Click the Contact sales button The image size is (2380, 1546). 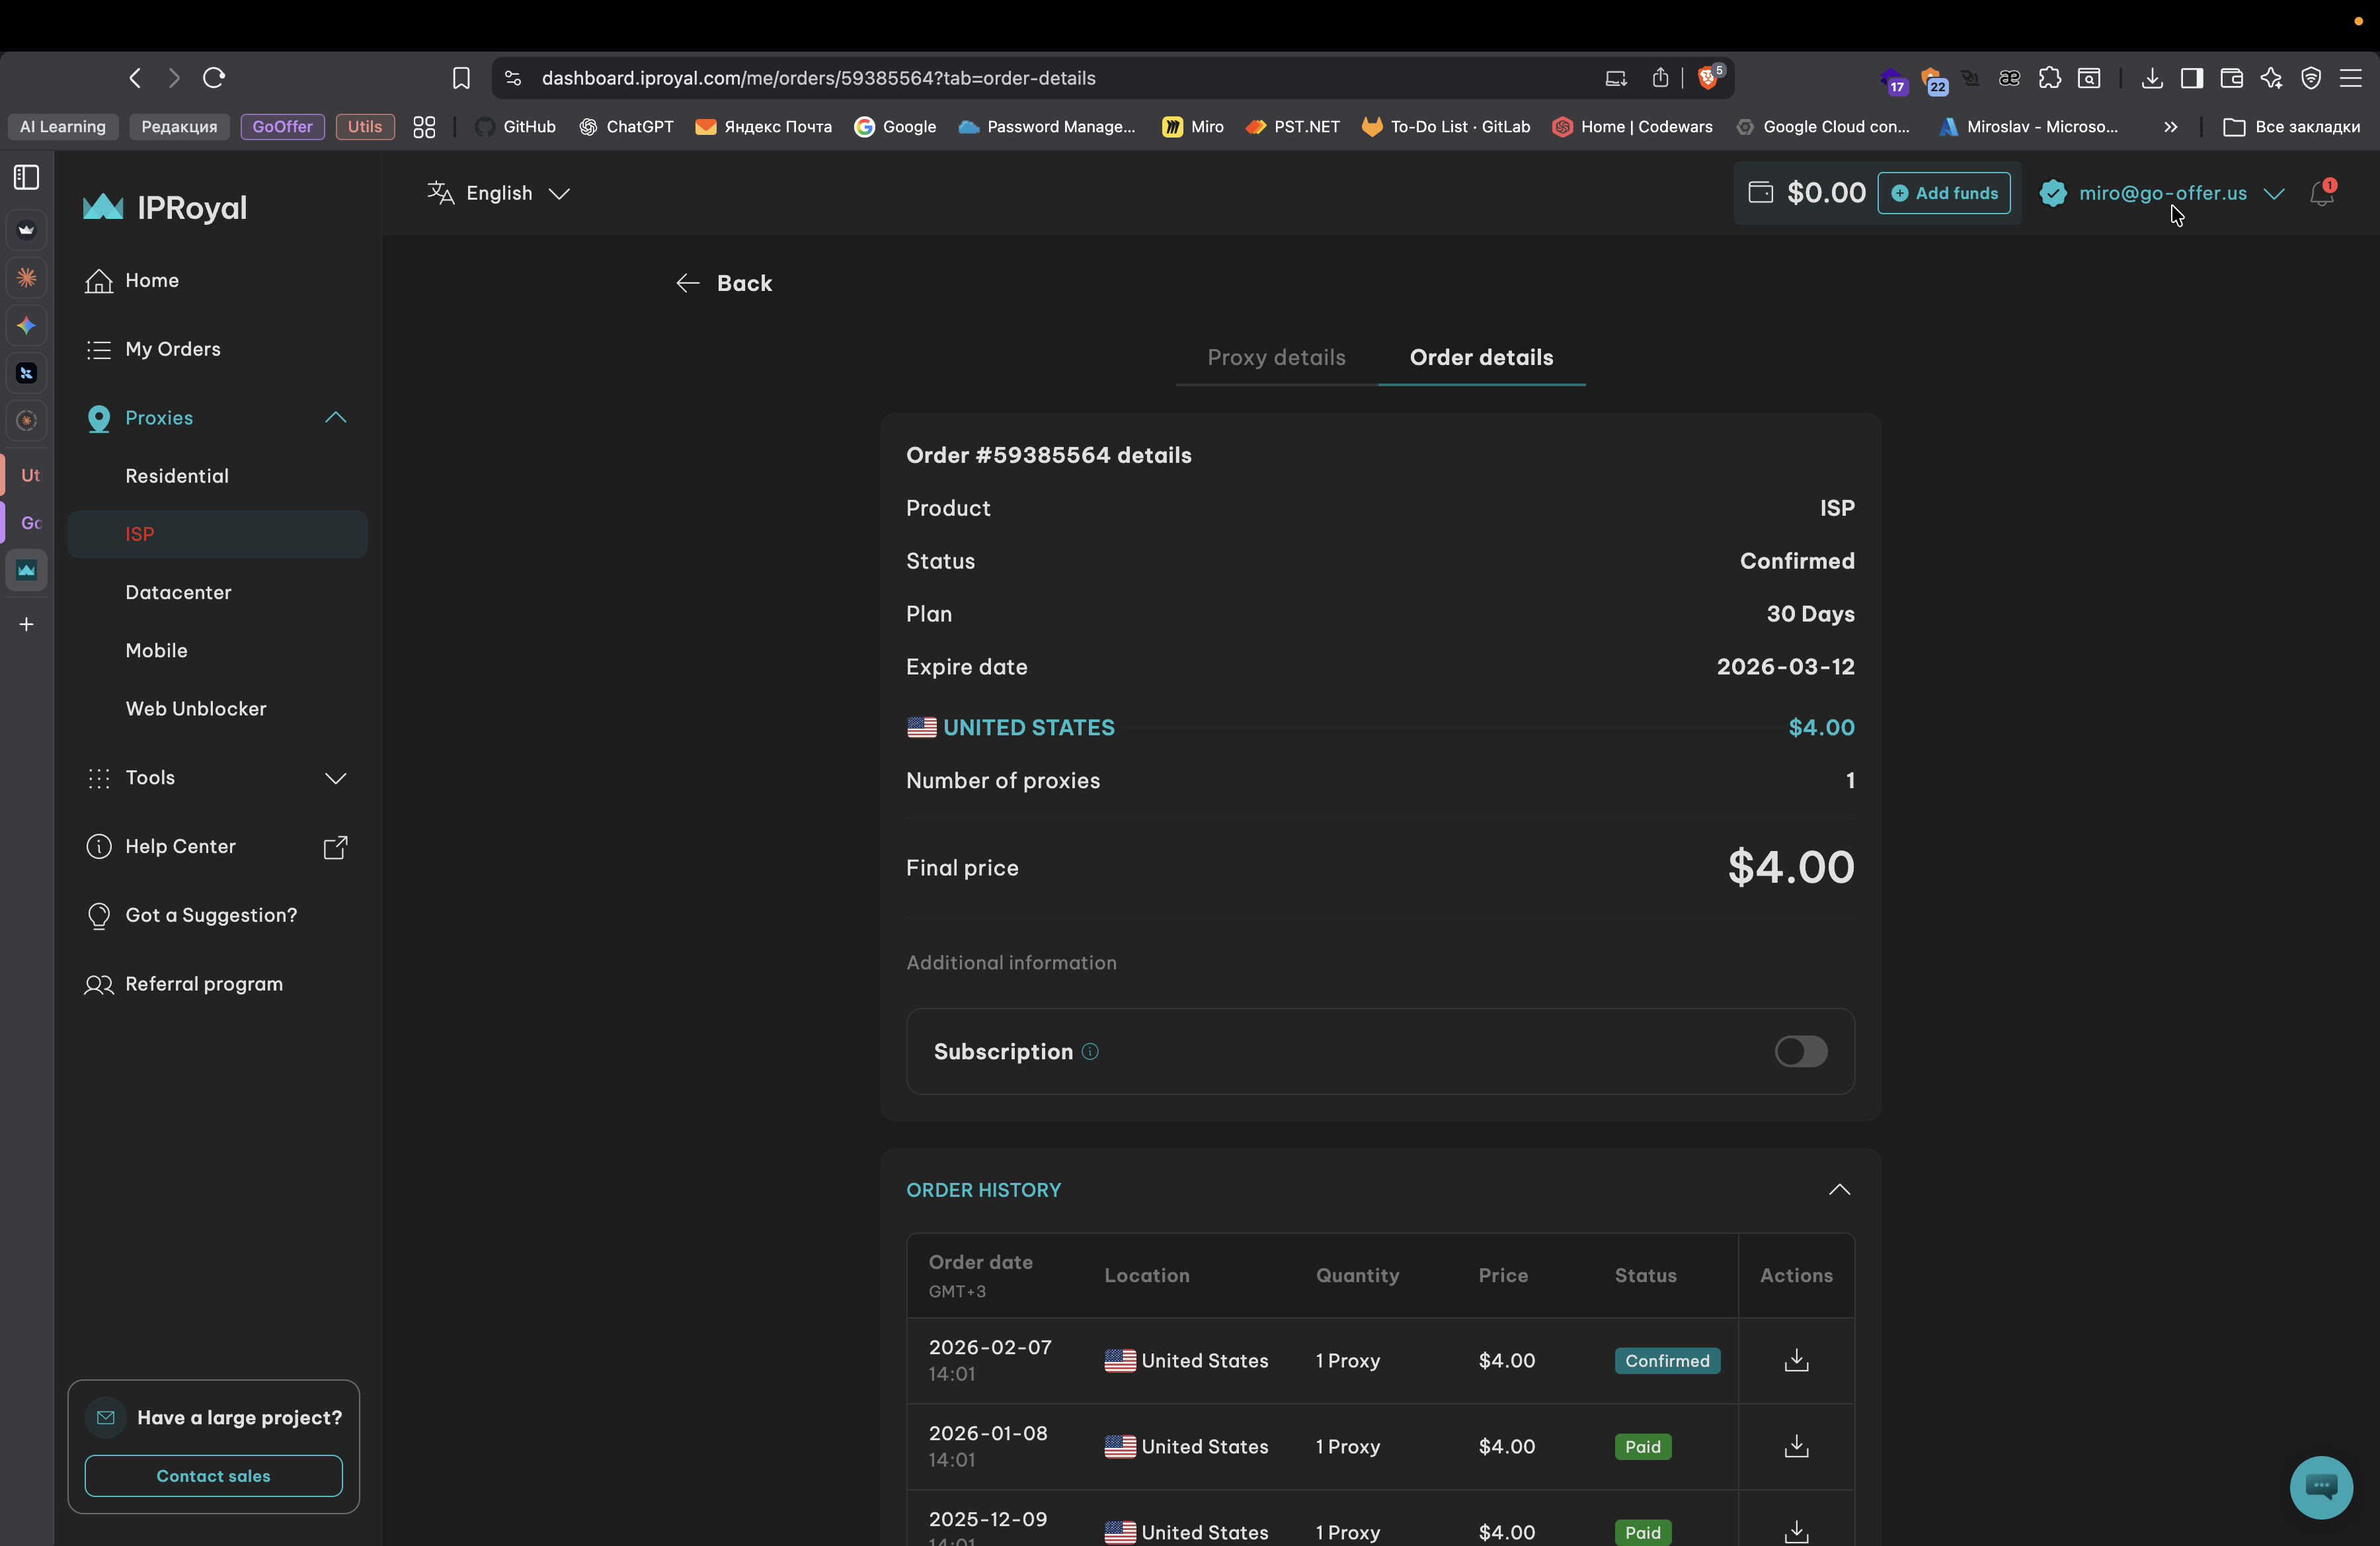click(213, 1475)
